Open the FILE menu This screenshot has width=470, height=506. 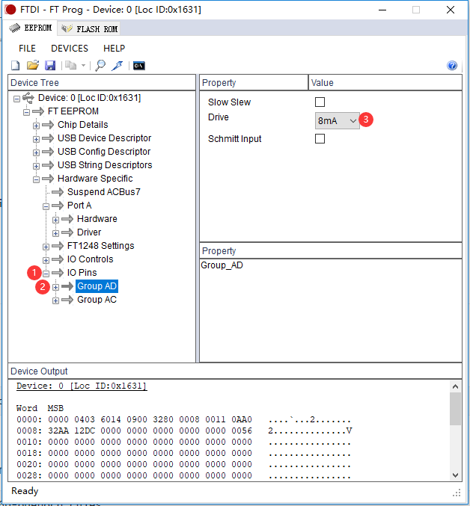[27, 49]
